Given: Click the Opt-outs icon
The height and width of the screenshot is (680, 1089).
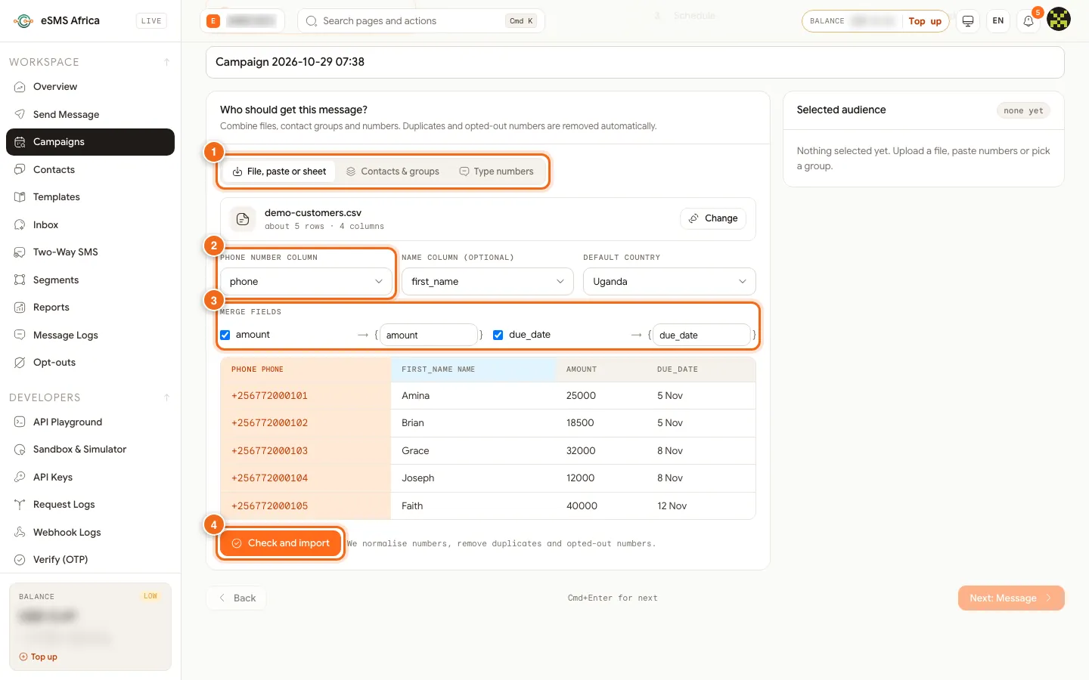Looking at the screenshot, I should pyautogui.click(x=20, y=363).
